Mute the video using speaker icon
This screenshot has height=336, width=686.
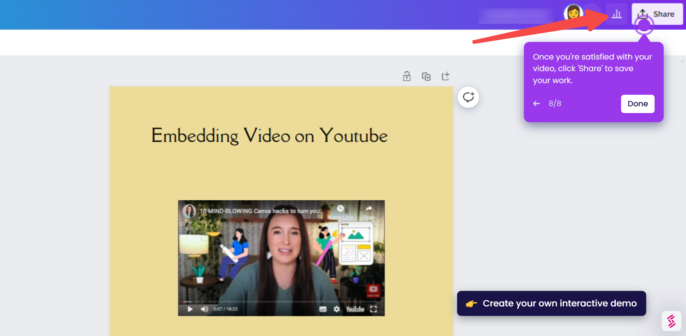click(x=204, y=309)
